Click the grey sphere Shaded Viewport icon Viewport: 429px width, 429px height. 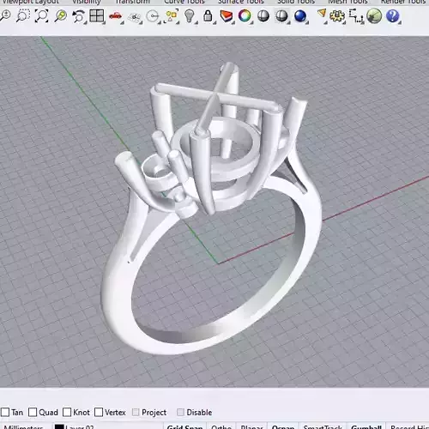click(x=263, y=16)
